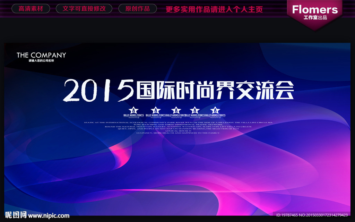Click the leftmost star A icon

133,110
